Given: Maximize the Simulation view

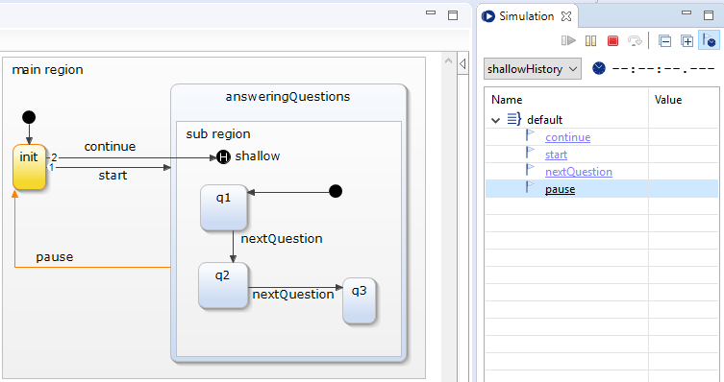Looking at the screenshot, I should 709,15.
